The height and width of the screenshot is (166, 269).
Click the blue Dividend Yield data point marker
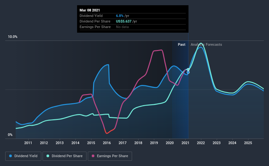188,73
